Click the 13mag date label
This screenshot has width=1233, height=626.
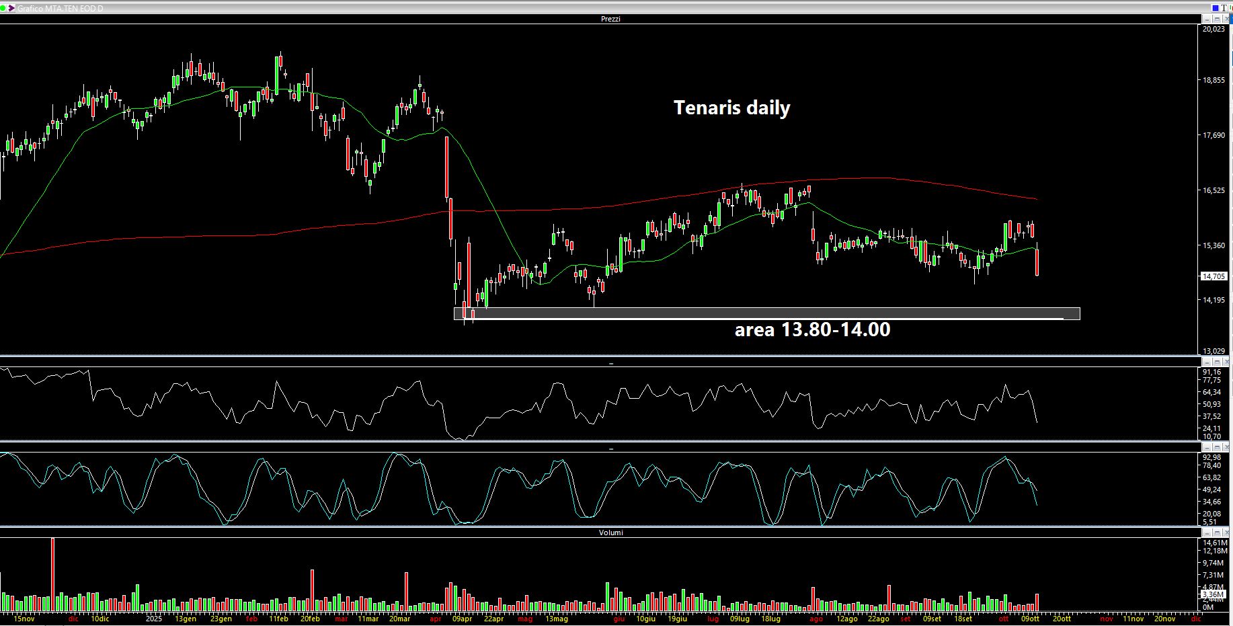click(x=556, y=619)
